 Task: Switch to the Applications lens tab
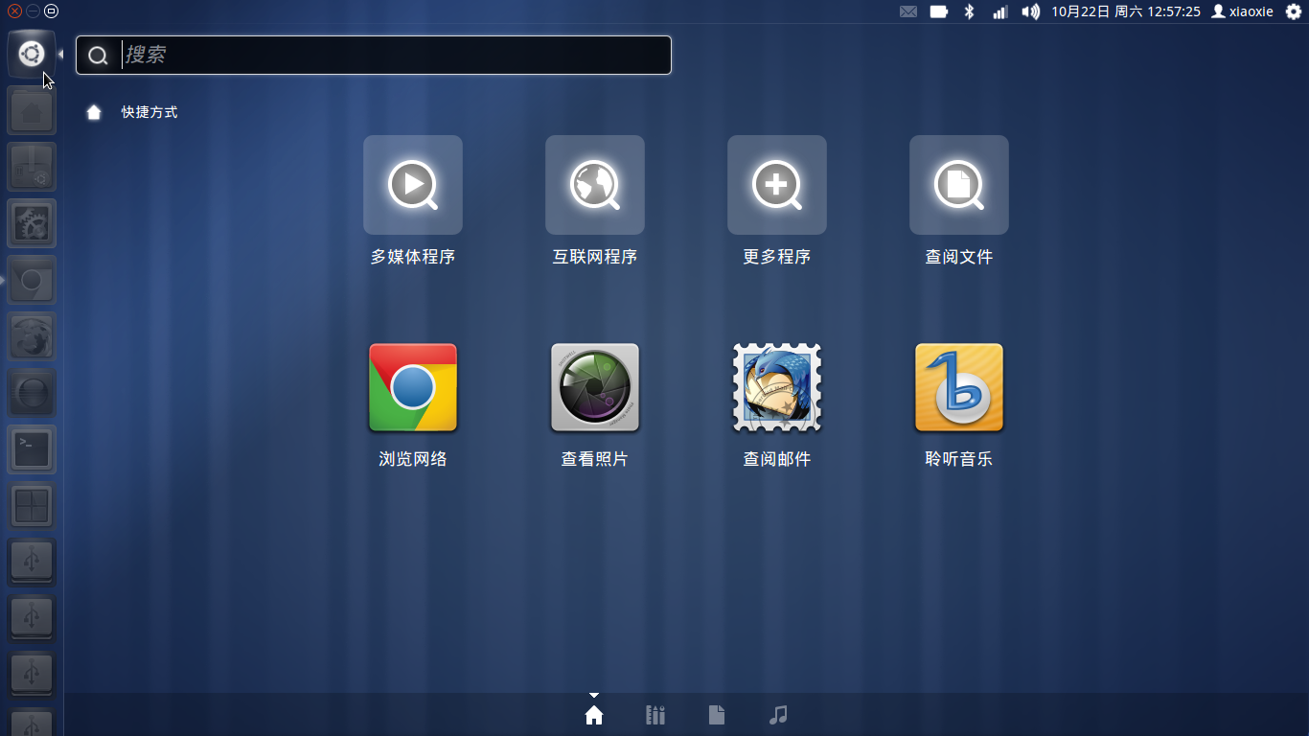655,715
